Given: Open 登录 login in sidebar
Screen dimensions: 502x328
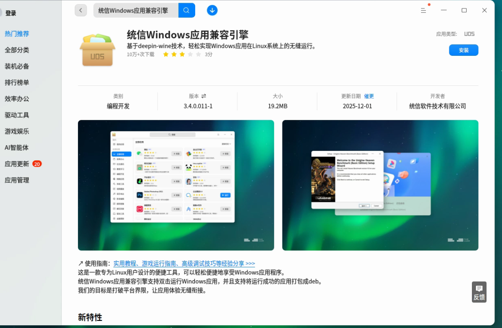Looking at the screenshot, I should (11, 13).
